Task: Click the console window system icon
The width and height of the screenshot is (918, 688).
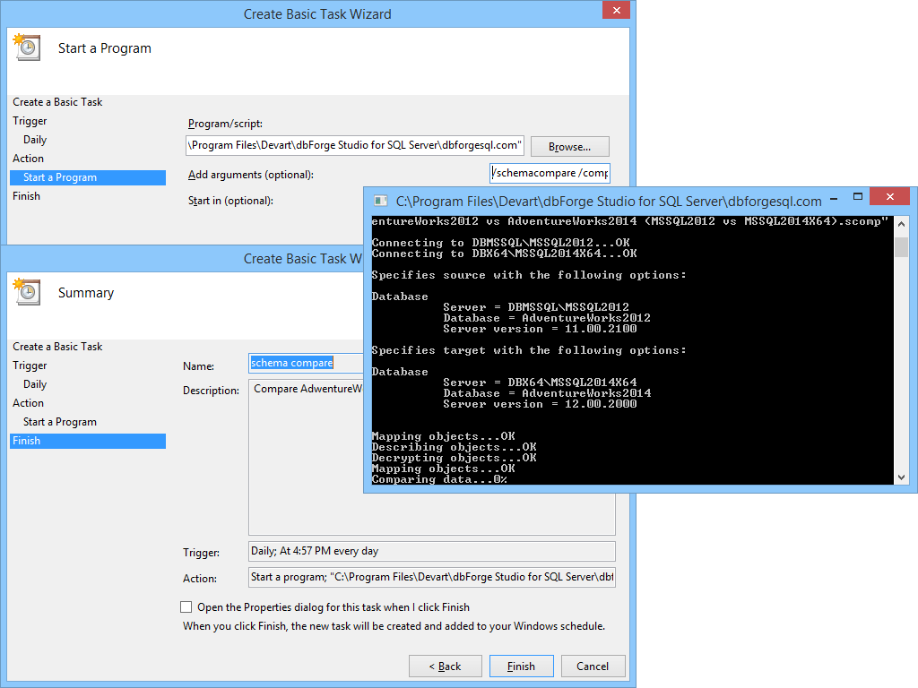Action: click(380, 201)
